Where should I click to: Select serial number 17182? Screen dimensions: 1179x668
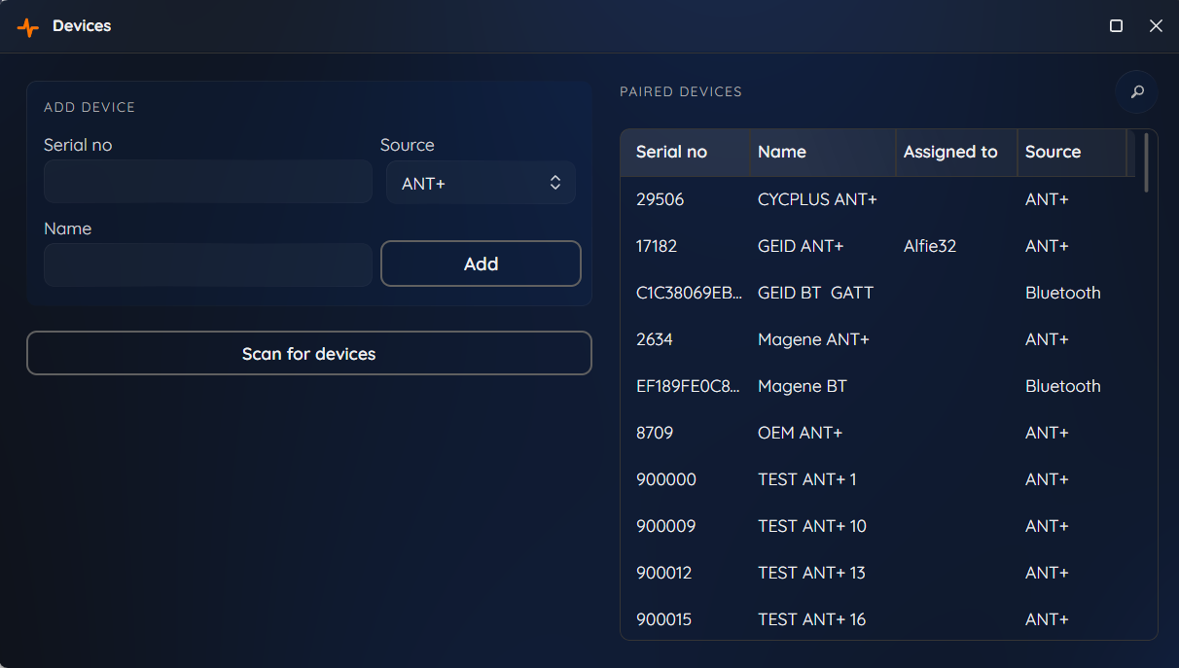[657, 246]
